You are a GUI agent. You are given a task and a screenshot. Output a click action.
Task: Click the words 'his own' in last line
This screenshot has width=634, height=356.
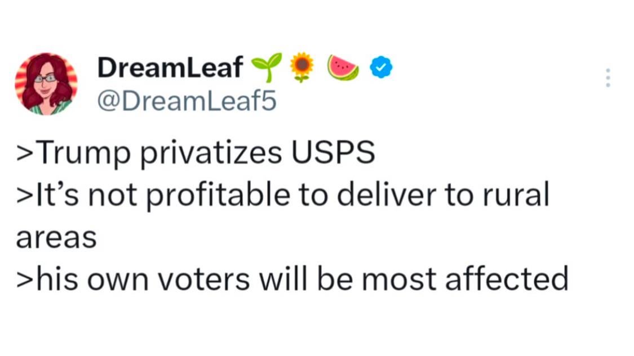[92, 278]
